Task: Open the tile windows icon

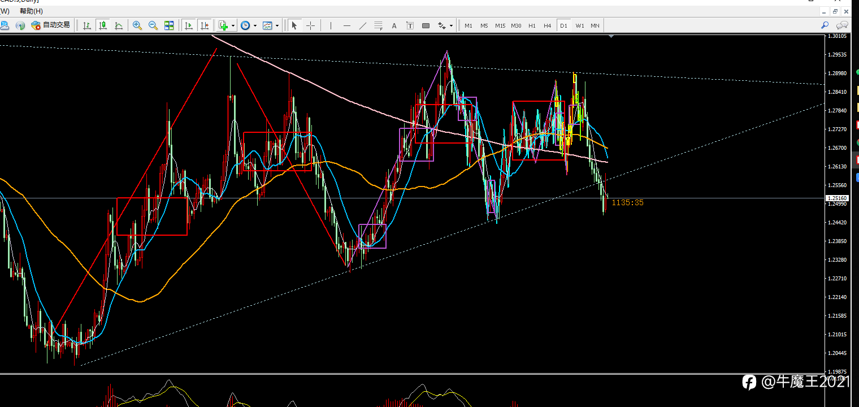Action: 169,25
